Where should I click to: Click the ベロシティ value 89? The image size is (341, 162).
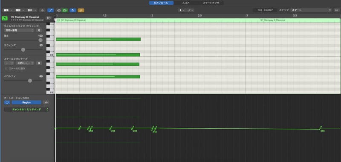[x=41, y=76]
